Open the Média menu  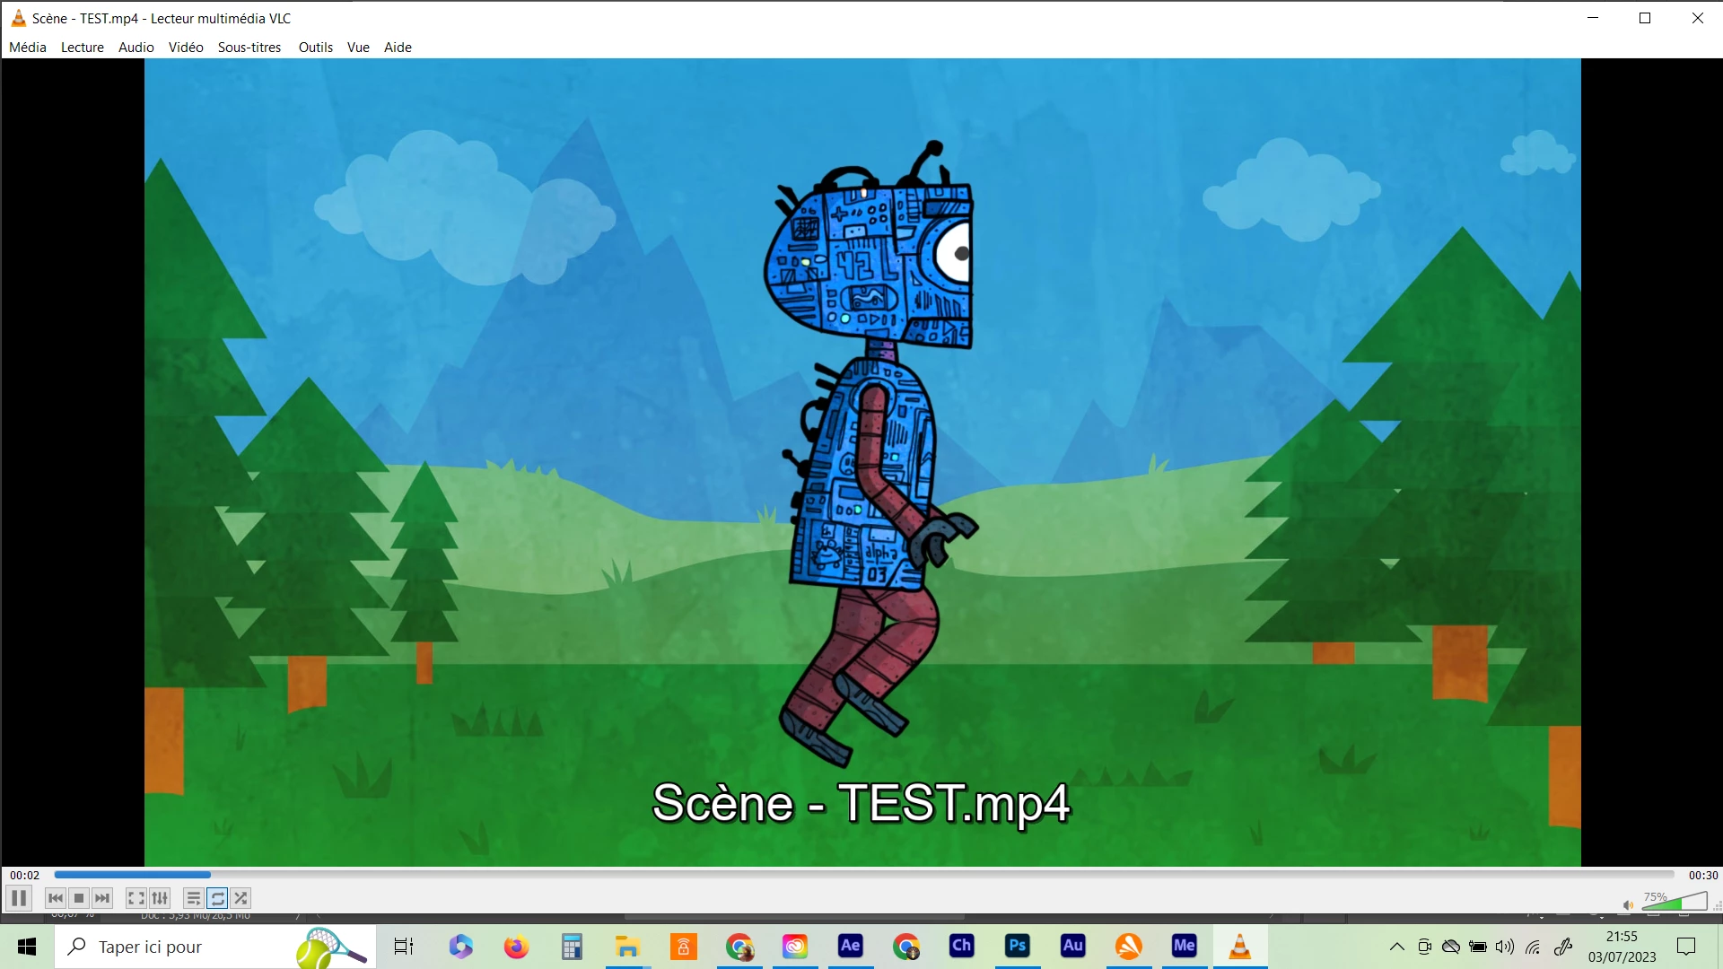(x=28, y=48)
